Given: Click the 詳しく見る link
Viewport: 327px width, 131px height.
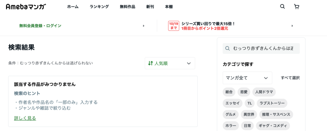Looking at the screenshot, I should (25, 118).
